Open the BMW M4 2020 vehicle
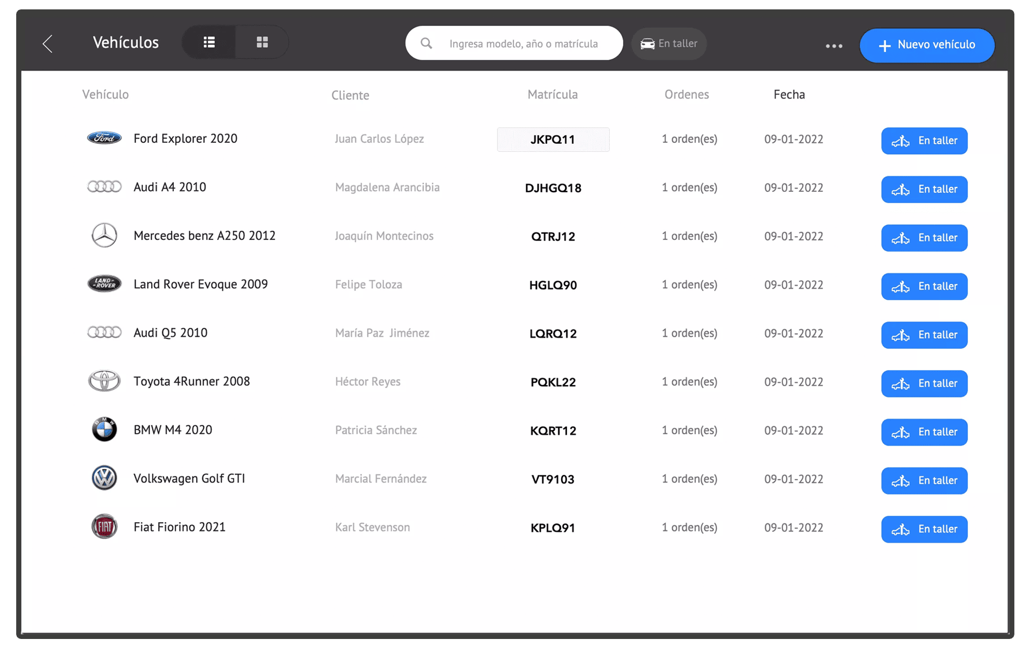This screenshot has width=1029, height=652. (173, 430)
